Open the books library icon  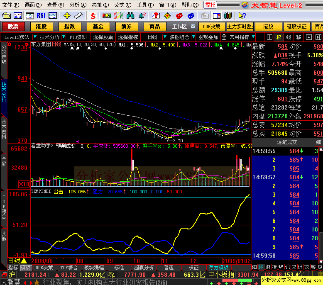(x=228, y=16)
